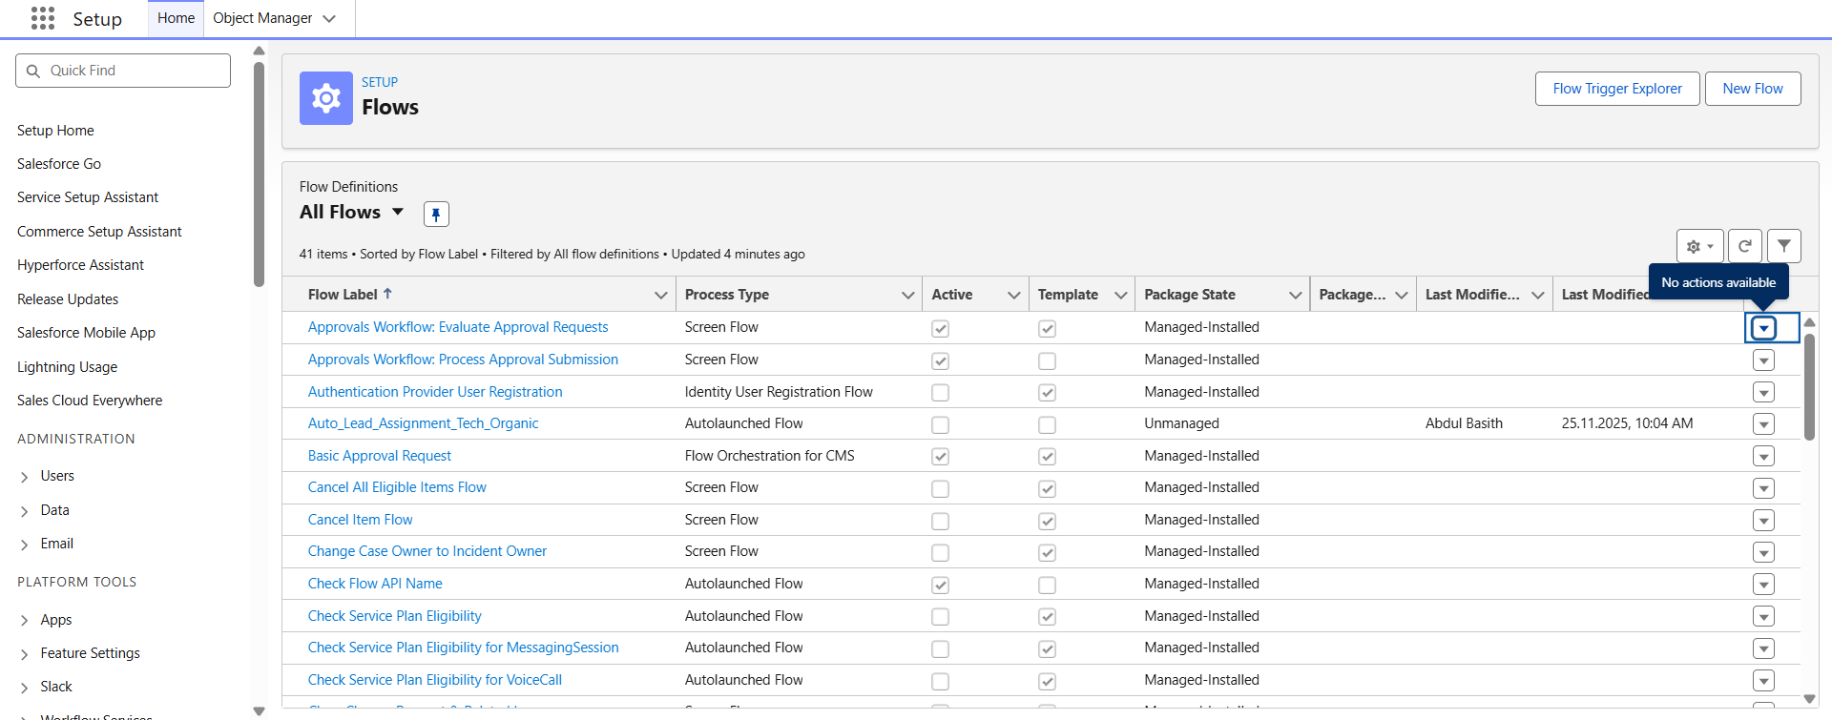Open Flow Label column menu chevron
The width and height of the screenshot is (1832, 720).
point(660,295)
